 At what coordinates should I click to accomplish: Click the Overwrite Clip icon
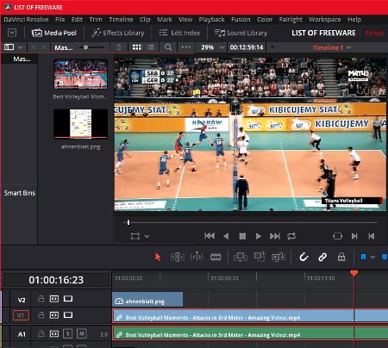[x=260, y=257]
